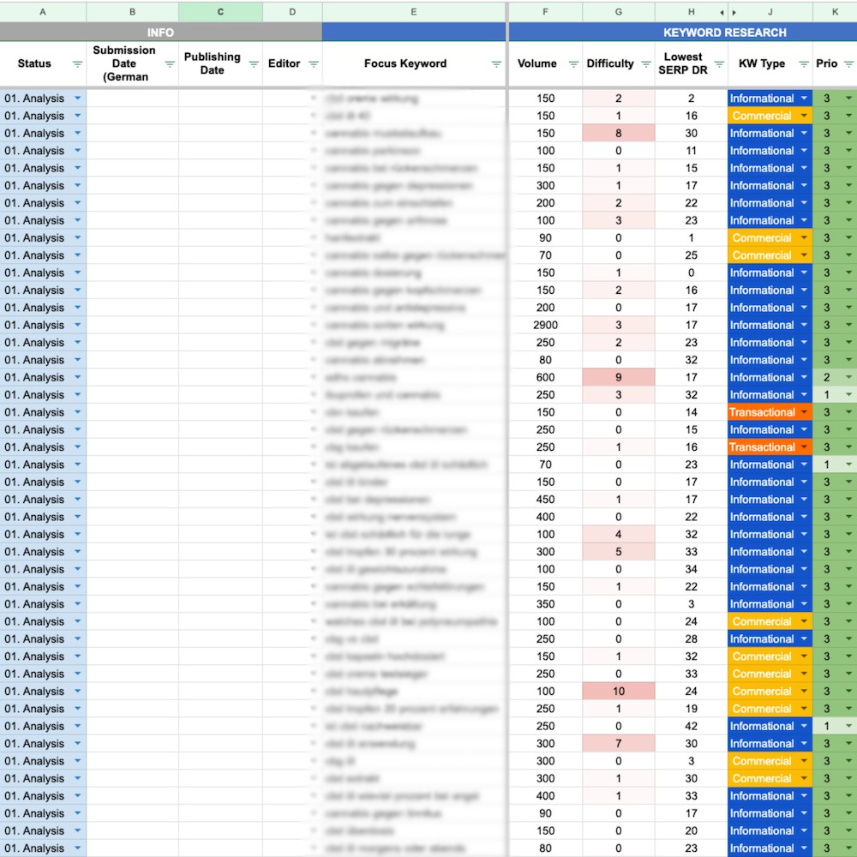Click the left unhide-column arrow beside H
This screenshot has height=857, width=857.
click(x=722, y=12)
